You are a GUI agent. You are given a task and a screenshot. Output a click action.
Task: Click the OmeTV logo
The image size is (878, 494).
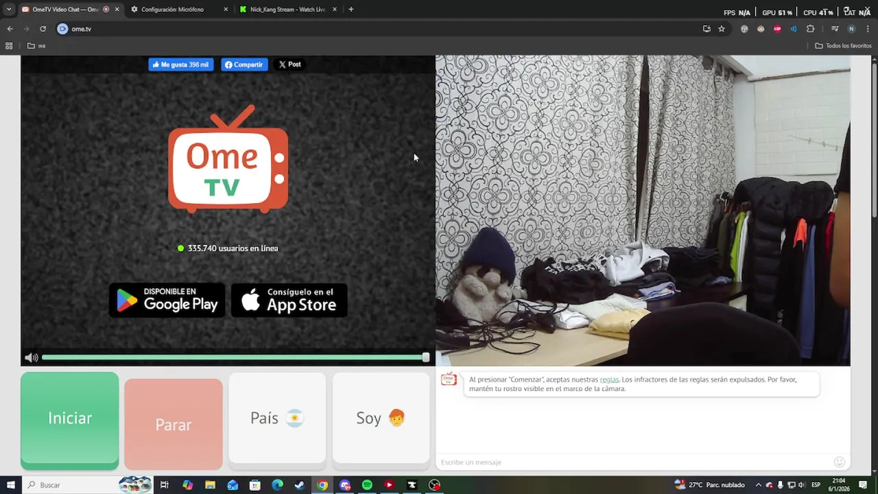(x=228, y=158)
